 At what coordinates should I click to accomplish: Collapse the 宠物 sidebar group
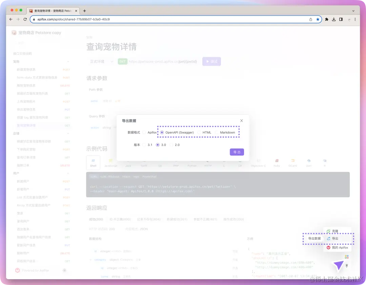tap(68, 62)
